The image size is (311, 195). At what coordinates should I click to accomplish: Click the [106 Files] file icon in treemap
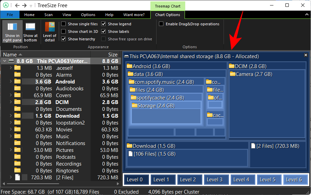[131, 154]
